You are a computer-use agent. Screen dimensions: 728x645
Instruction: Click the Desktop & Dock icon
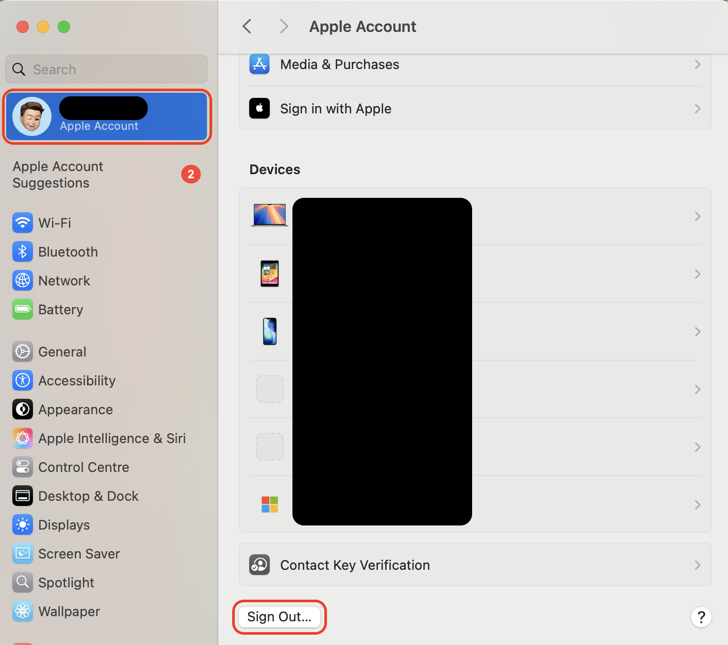pos(23,496)
